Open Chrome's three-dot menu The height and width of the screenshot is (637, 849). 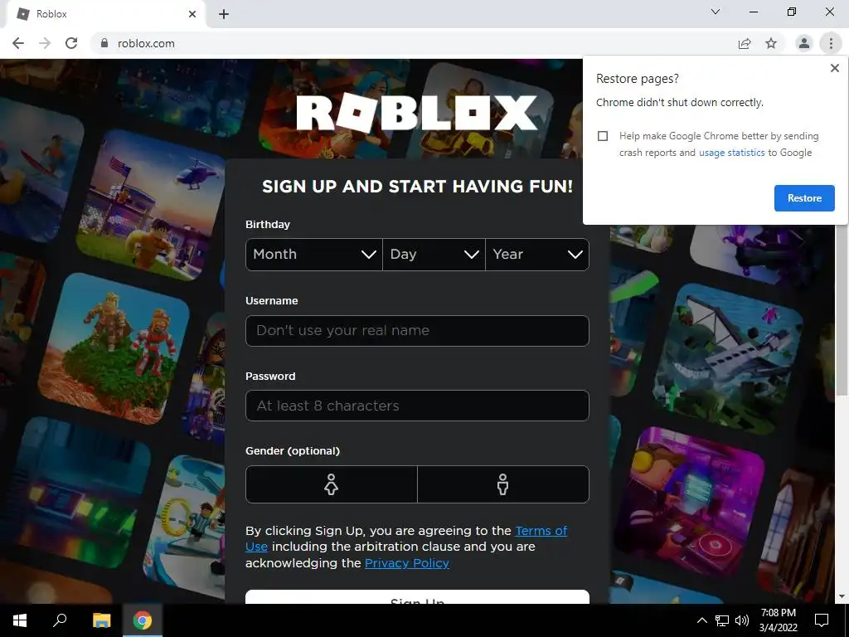pyautogui.click(x=831, y=43)
